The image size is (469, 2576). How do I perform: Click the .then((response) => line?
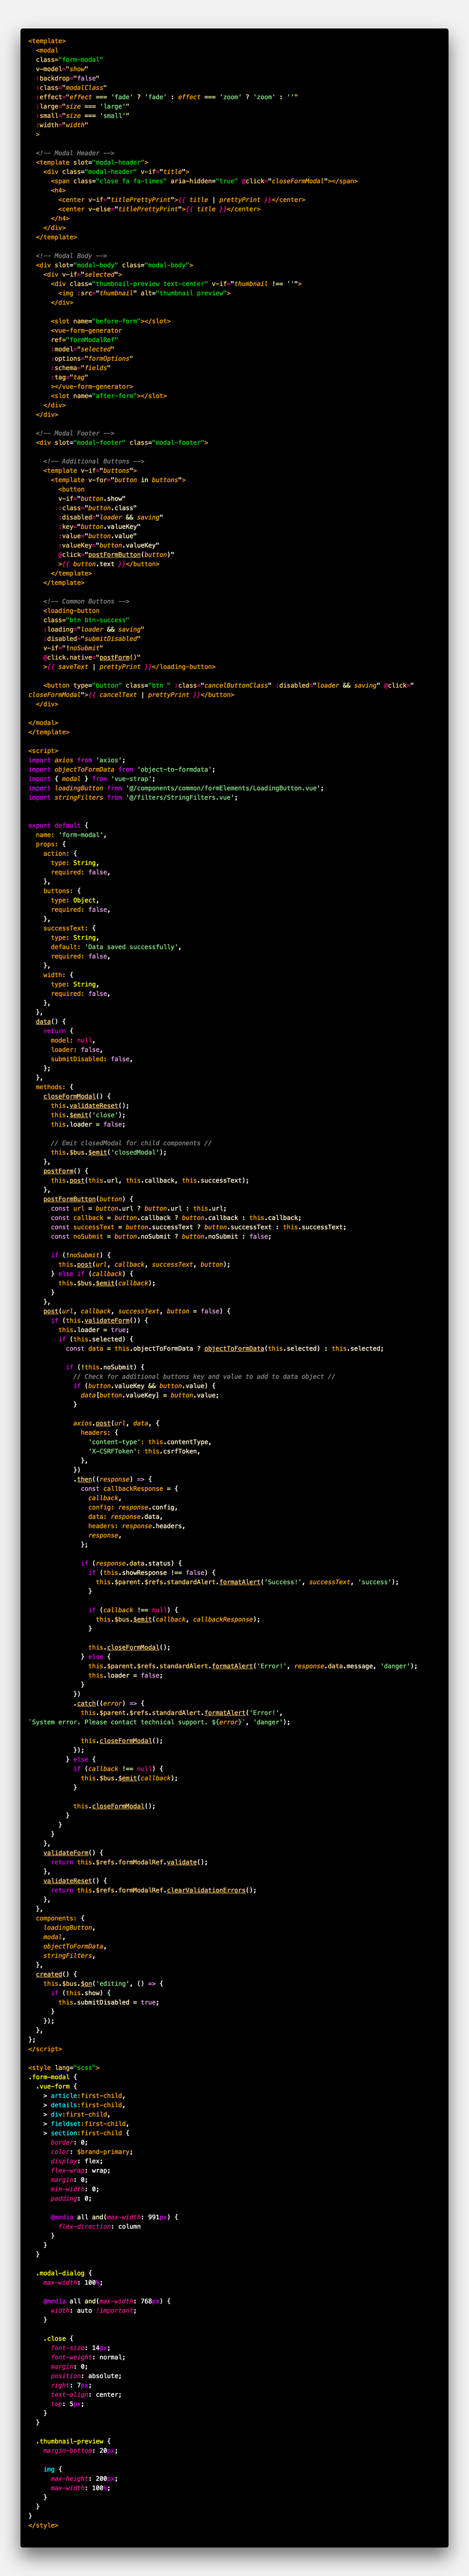113,1479
